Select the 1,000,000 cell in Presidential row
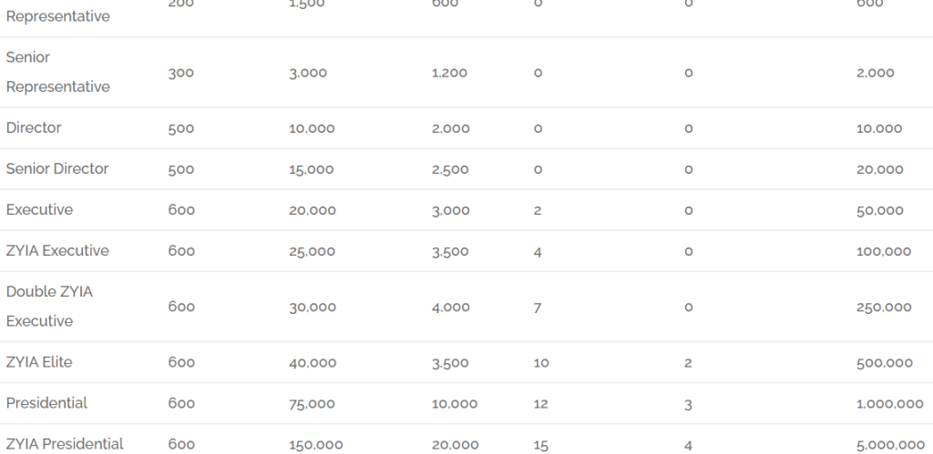 pyautogui.click(x=889, y=403)
